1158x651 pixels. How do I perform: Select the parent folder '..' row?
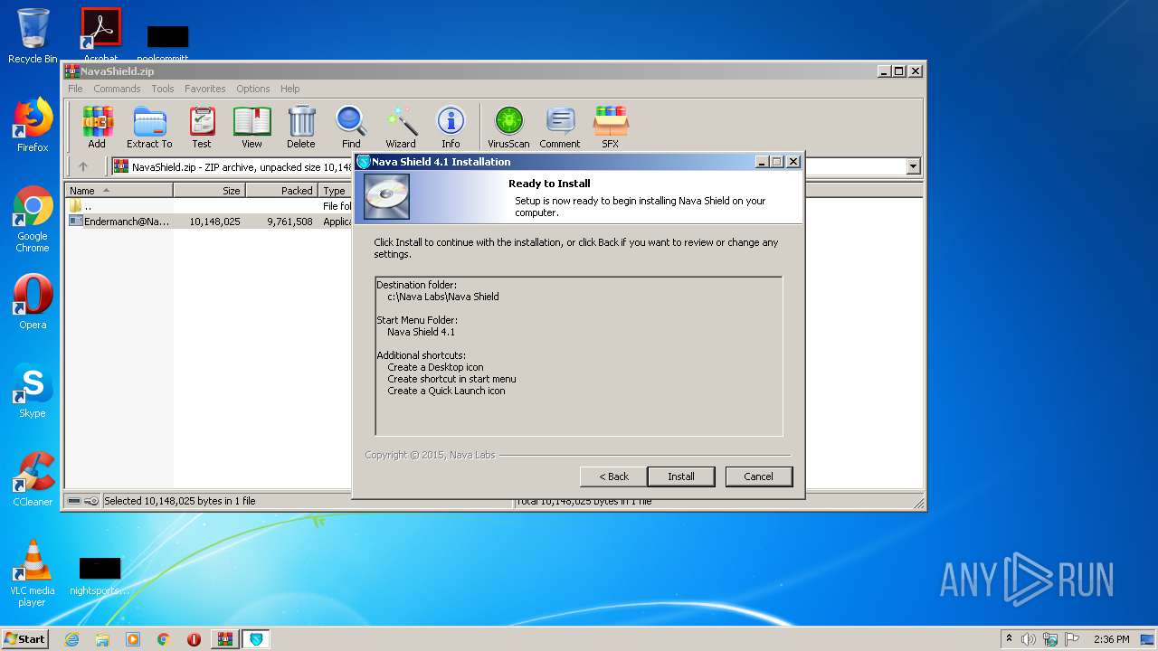[x=208, y=206]
